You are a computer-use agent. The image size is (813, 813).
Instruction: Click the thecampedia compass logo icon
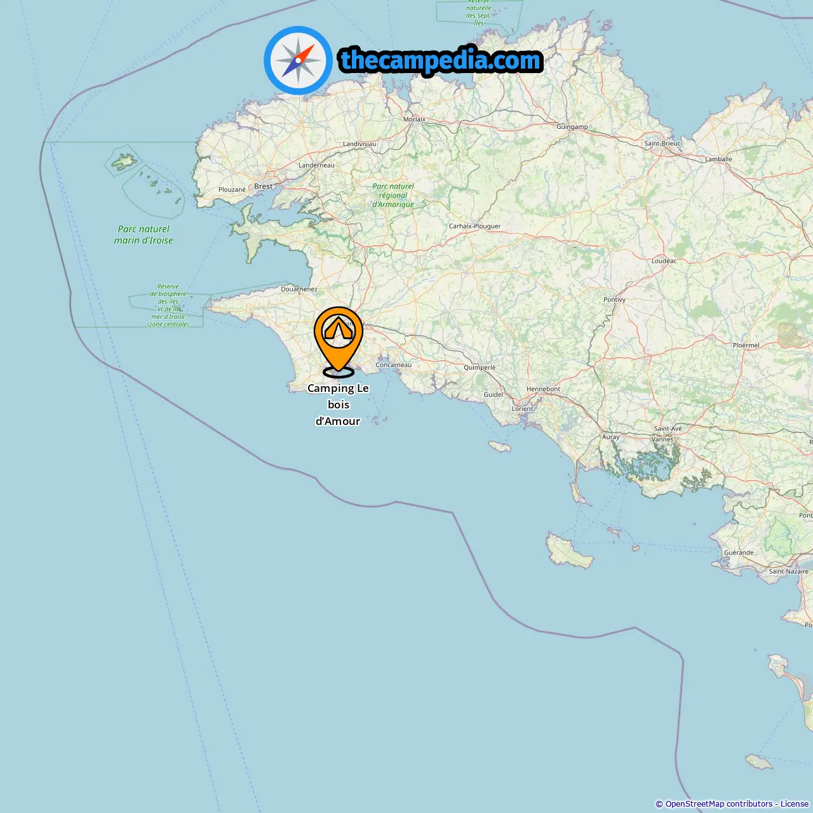tap(298, 60)
